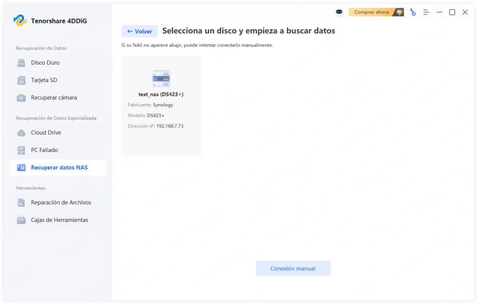The height and width of the screenshot is (304, 478).
Task: Open Disco Duro recovery section
Action: pos(58,63)
